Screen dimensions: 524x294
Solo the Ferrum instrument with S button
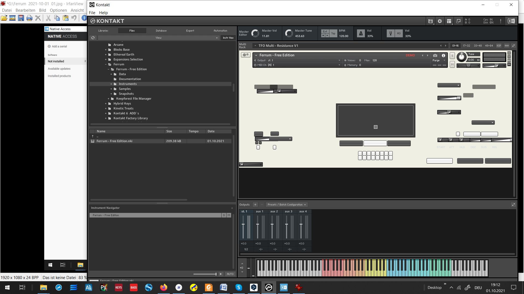click(452, 56)
